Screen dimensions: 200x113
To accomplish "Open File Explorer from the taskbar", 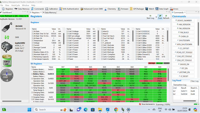I will [x=100, y=110].
